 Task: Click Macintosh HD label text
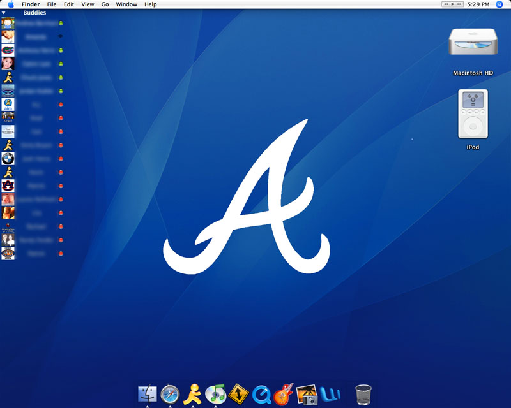473,73
